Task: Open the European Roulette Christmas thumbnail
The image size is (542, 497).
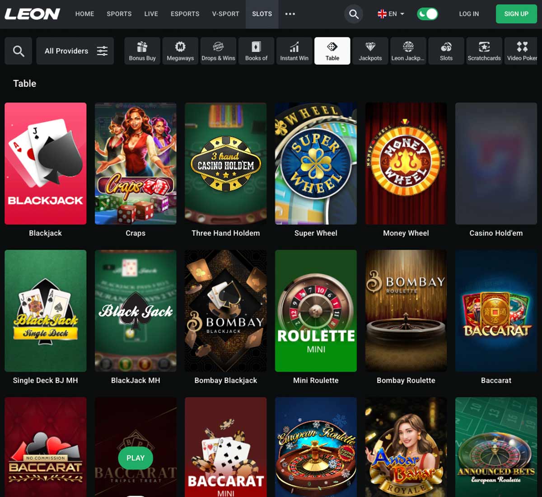Action: coord(316,447)
